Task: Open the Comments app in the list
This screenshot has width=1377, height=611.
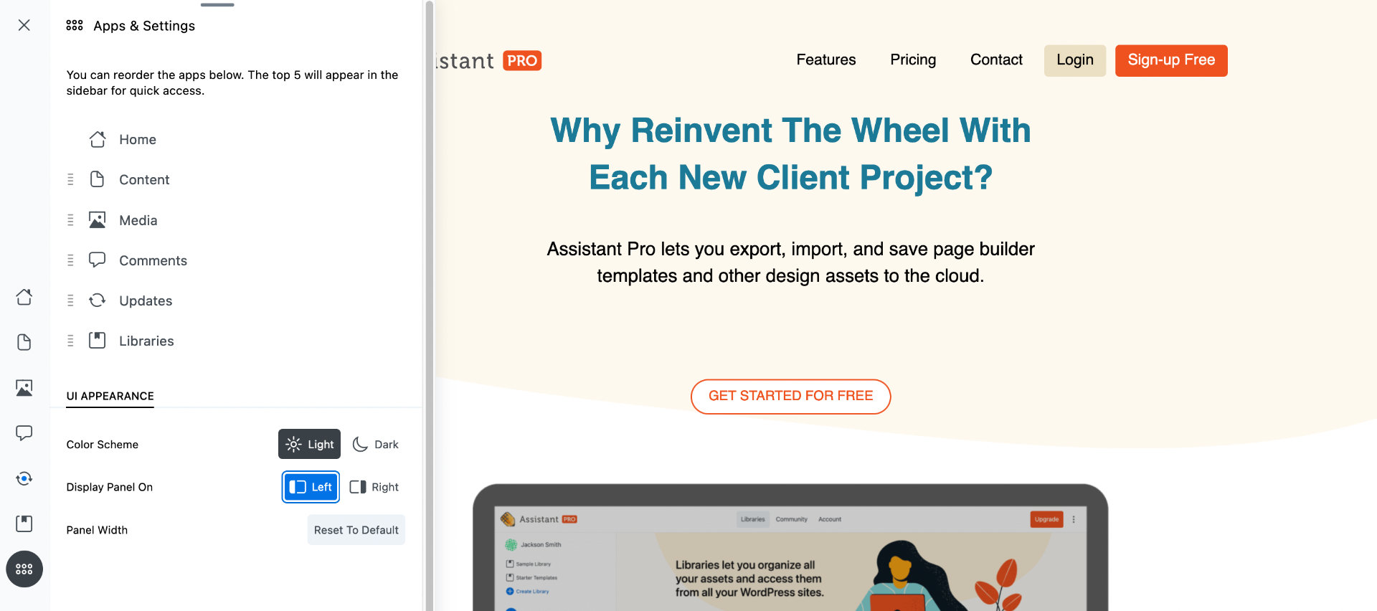Action: click(153, 260)
